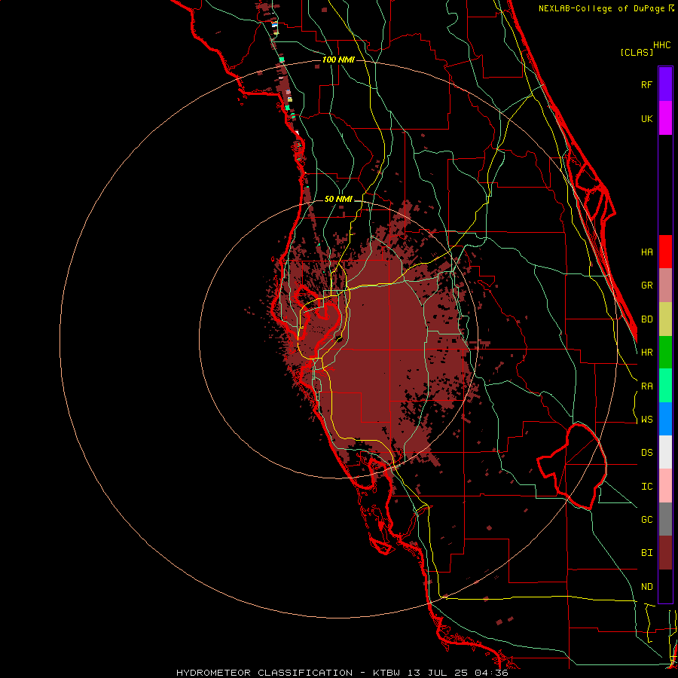Image resolution: width=678 pixels, height=678 pixels.
Task: Select the GR dusty pink legend swatch
Action: tap(665, 286)
